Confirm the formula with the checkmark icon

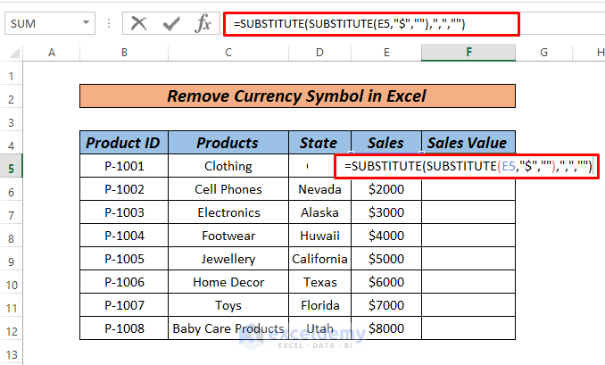click(170, 23)
